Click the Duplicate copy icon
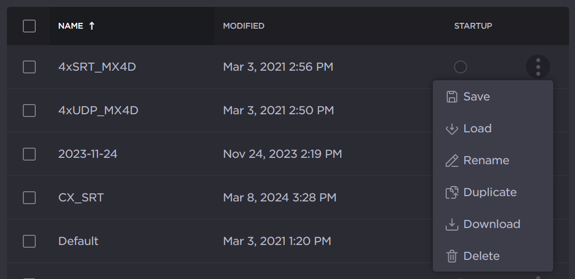The height and width of the screenshot is (279, 575). click(x=452, y=192)
